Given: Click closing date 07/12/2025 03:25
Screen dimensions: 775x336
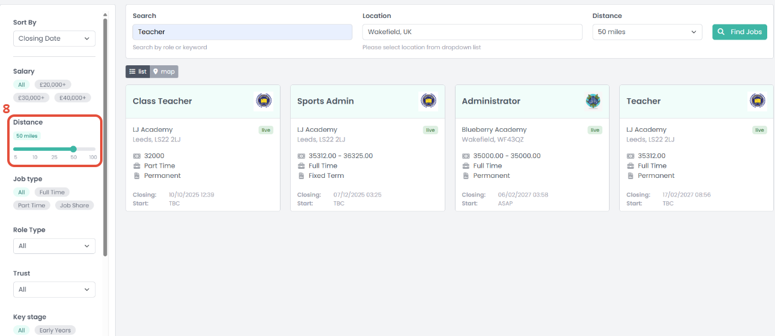Looking at the screenshot, I should (357, 195).
